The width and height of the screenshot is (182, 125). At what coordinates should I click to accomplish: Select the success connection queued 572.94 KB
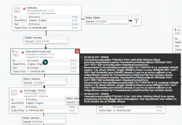pos(46,40)
